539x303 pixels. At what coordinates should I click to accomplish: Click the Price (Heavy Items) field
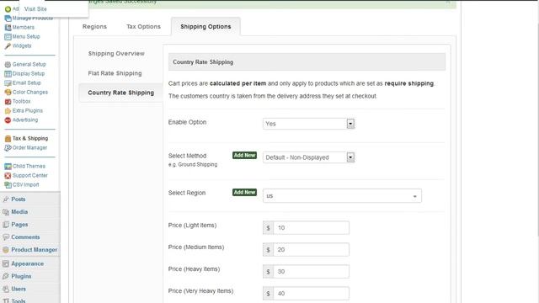pos(311,272)
